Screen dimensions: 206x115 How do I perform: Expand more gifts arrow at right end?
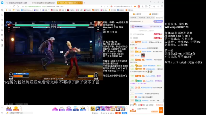click(126, 109)
